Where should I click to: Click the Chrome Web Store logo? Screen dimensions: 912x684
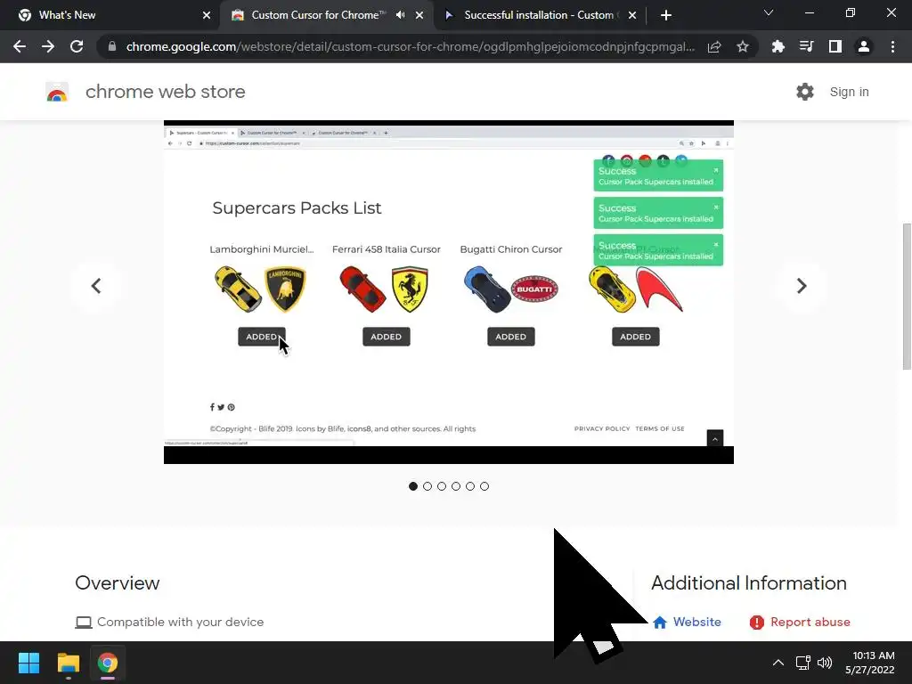pyautogui.click(x=57, y=92)
